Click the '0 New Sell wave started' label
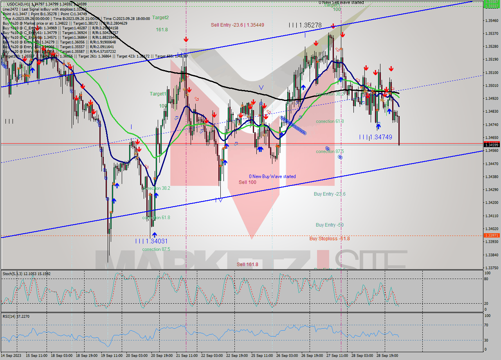Image resolution: width=501 pixels, height=360 pixels. pos(341,2)
